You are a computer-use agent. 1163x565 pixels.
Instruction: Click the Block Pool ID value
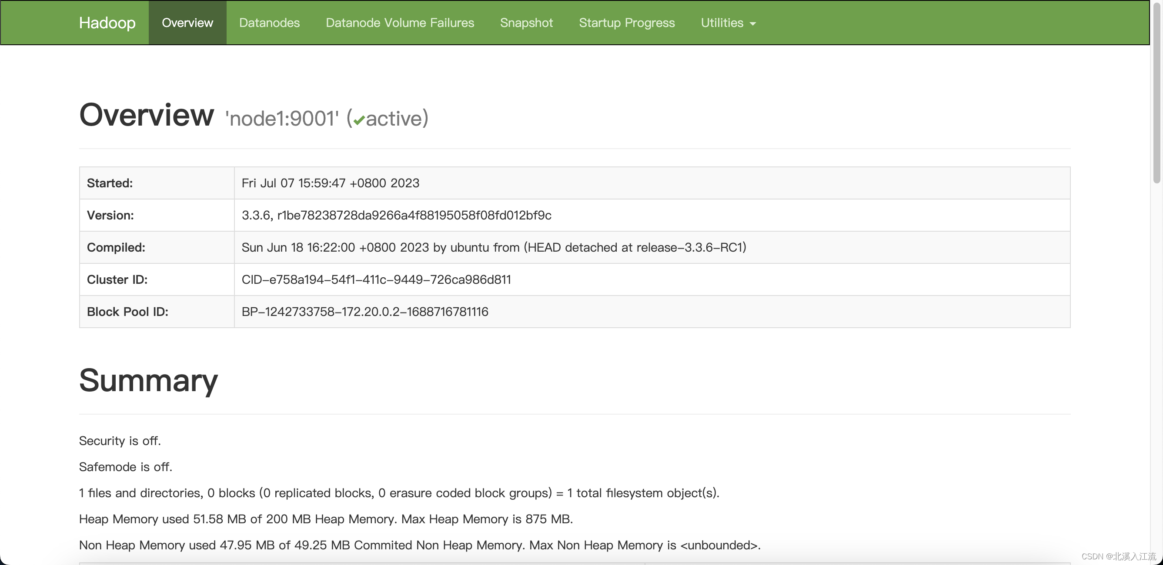pos(364,311)
